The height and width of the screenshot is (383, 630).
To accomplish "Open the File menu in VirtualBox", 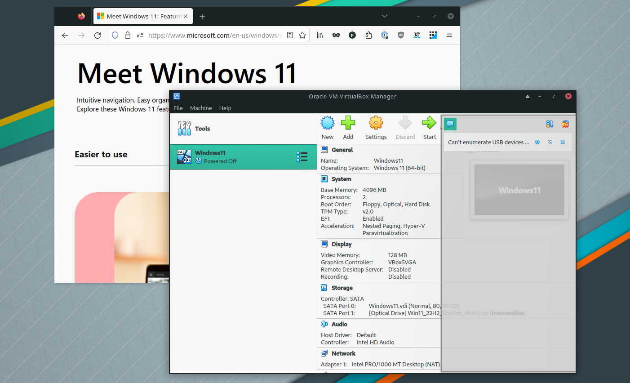I will click(178, 108).
